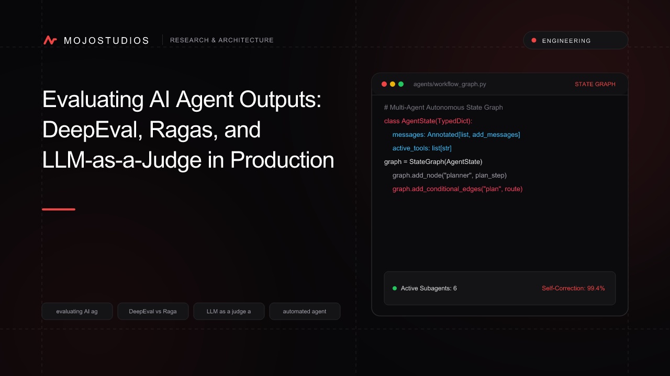
Task: Select the 'LLM as a judge a' tag
Action: [229, 311]
